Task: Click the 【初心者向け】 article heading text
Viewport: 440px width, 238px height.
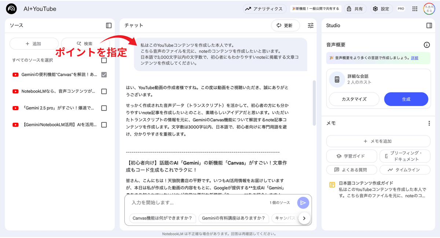Action: (207, 166)
